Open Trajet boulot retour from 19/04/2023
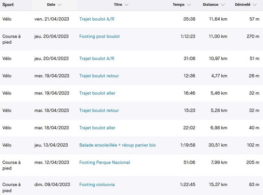This screenshot has height=195, width=263. pos(99,76)
